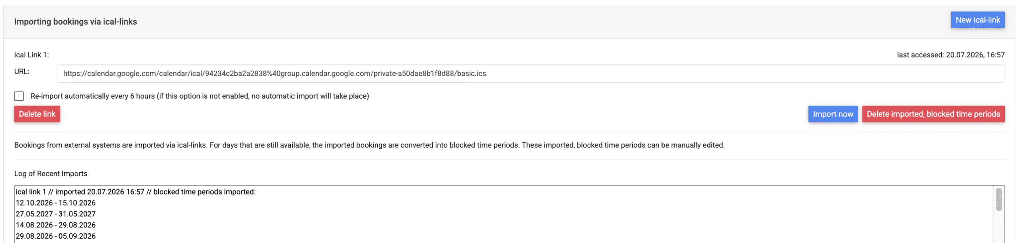Click the ical link 1 imported header line
This screenshot has height=243, width=1020.
135,192
